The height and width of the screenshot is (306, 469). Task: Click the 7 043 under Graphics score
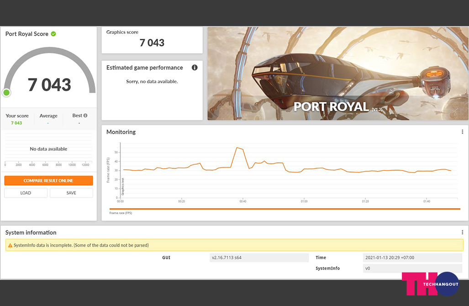tap(152, 43)
